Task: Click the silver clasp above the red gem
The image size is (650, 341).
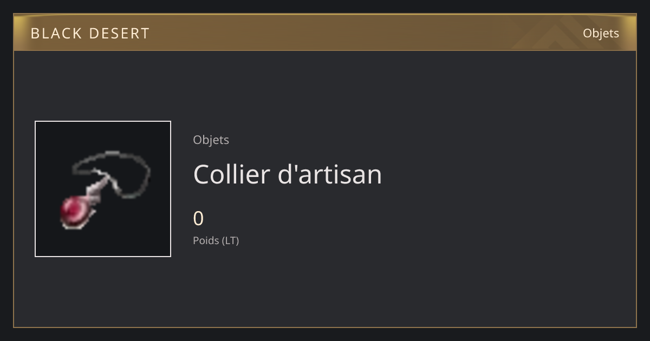Action: 98,191
